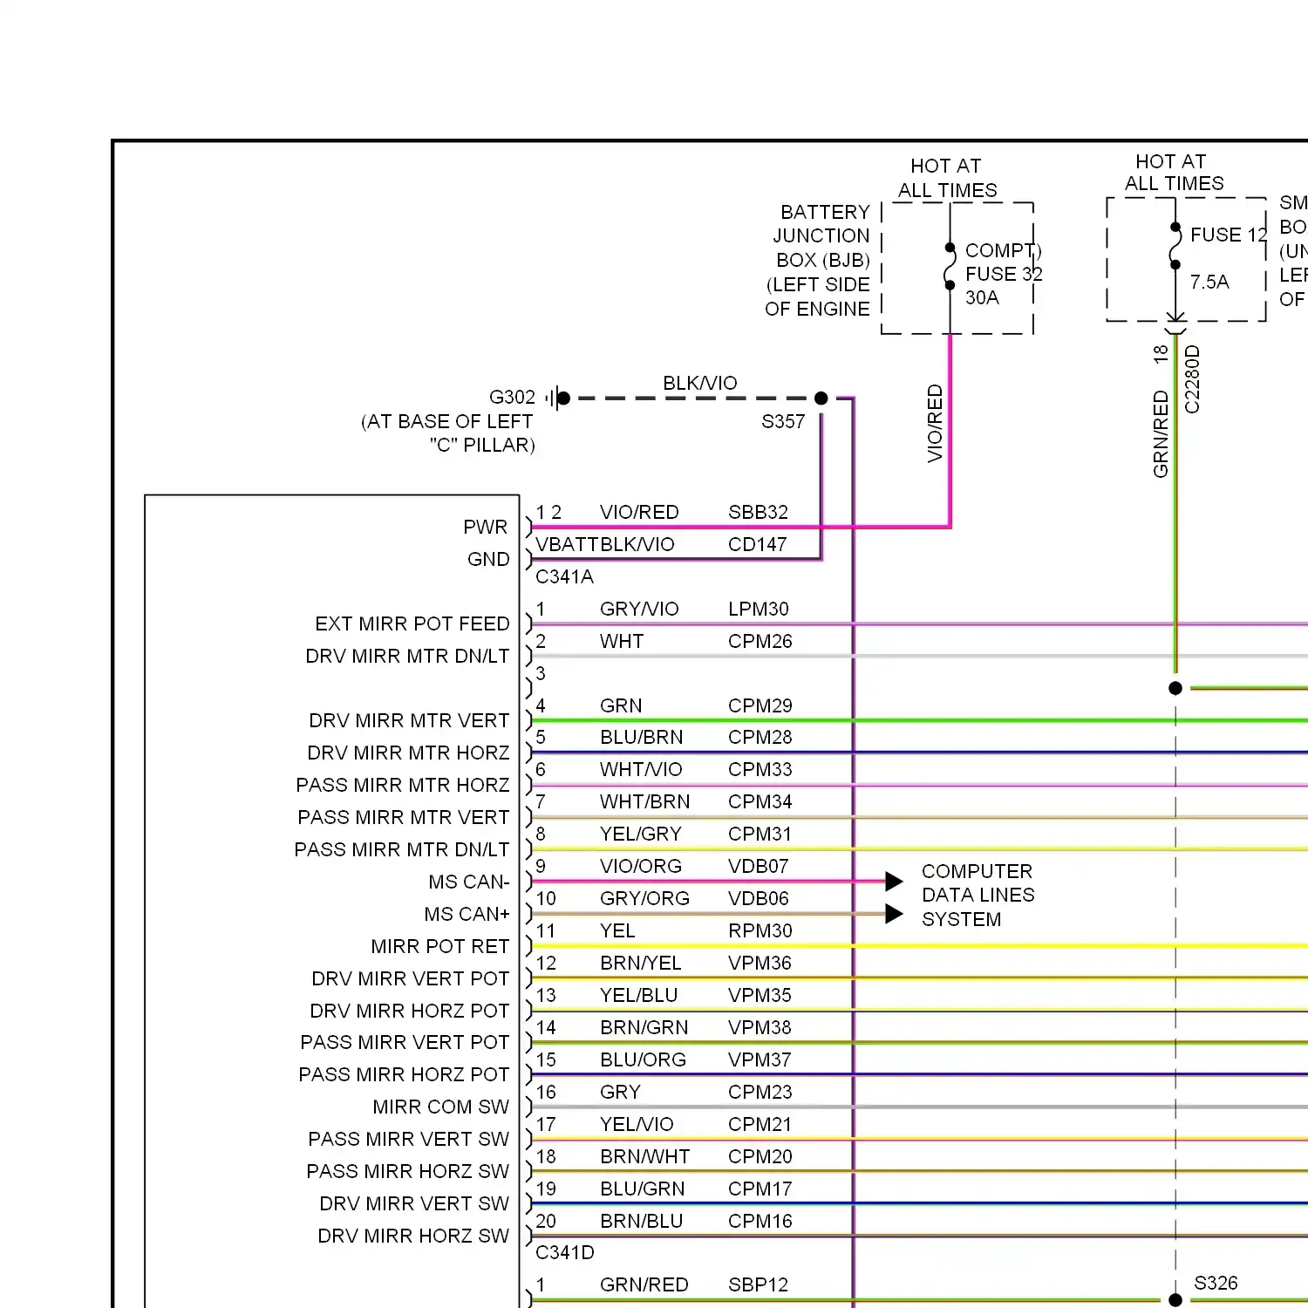
Task: Click the DRV MIRR MTR HORZ label
Action: [408, 753]
